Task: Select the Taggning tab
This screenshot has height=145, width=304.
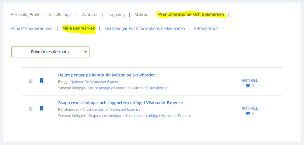Action: (x=116, y=14)
